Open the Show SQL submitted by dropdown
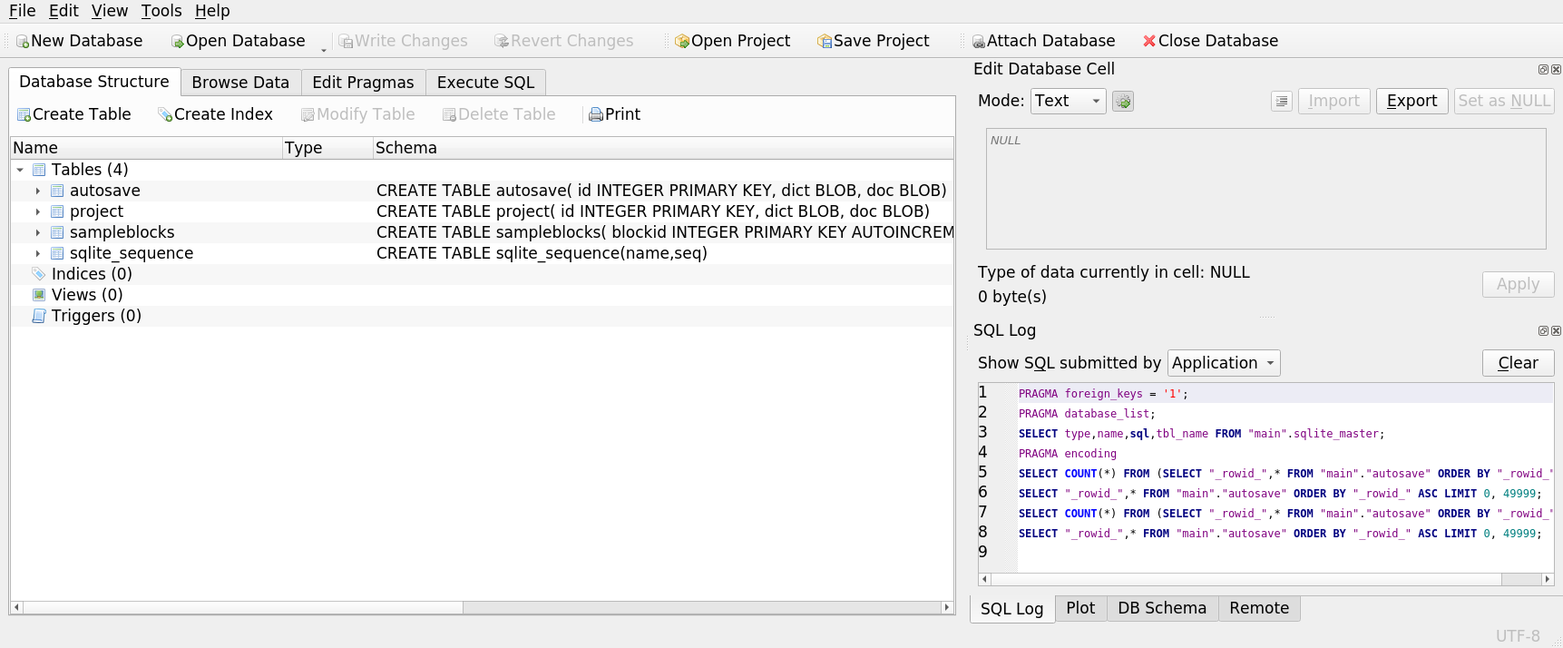Viewport: 1563px width, 648px height. 1223,364
